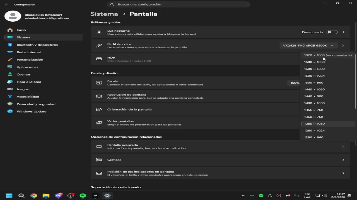Open Spotify from the taskbar
This screenshot has width=357, height=200.
click(x=83, y=196)
